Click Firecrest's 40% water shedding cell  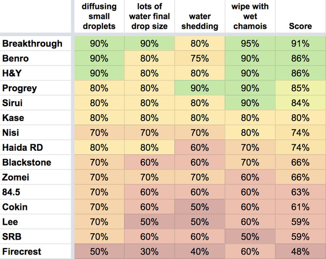click(x=199, y=252)
